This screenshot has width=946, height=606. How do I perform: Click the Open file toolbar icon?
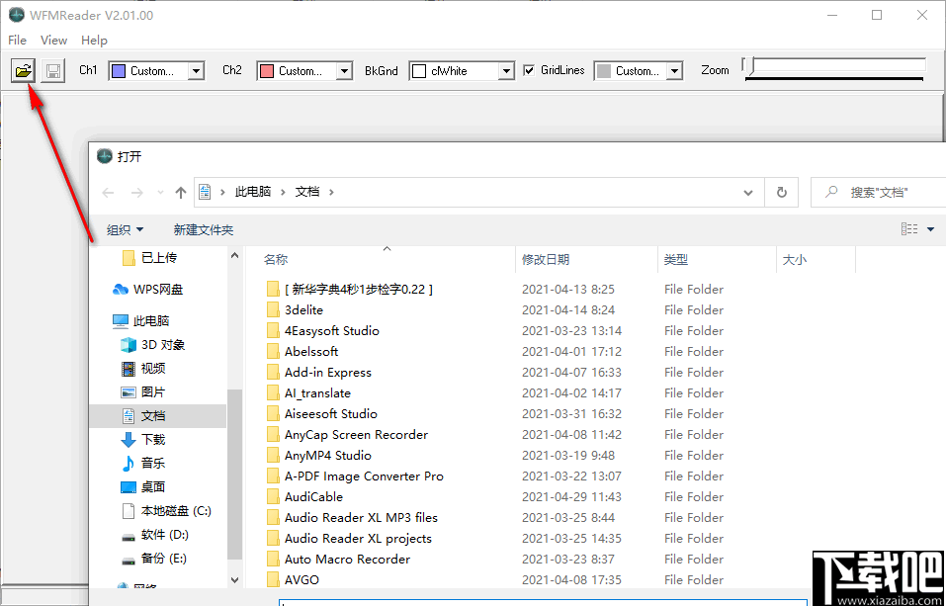[22, 70]
